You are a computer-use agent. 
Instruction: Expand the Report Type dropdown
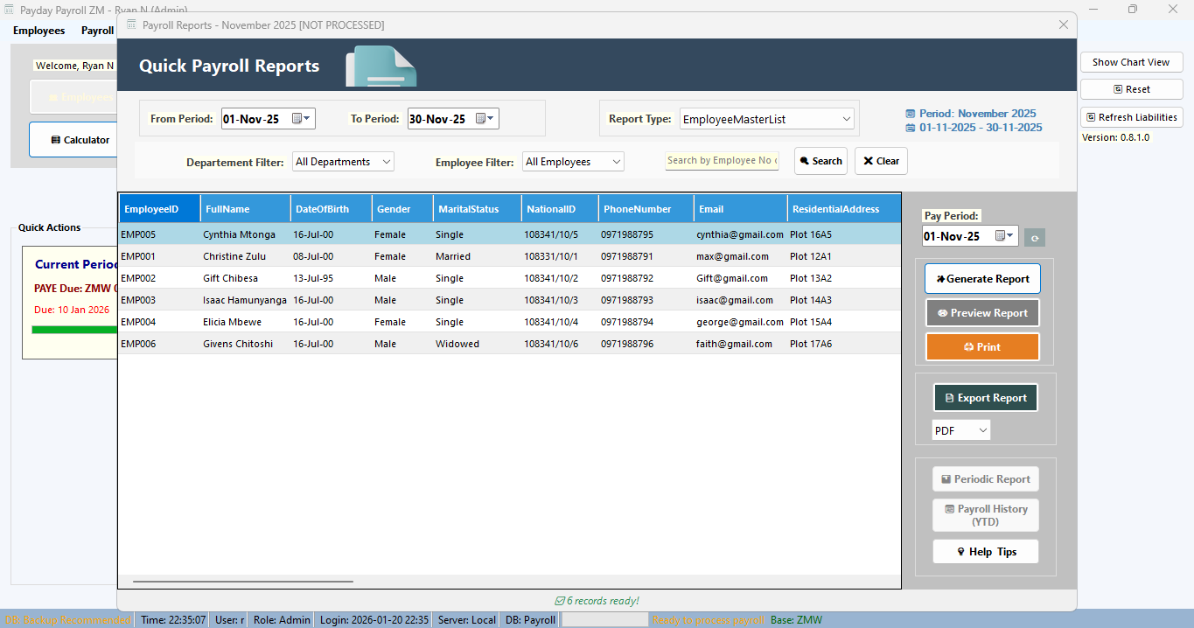tap(846, 119)
